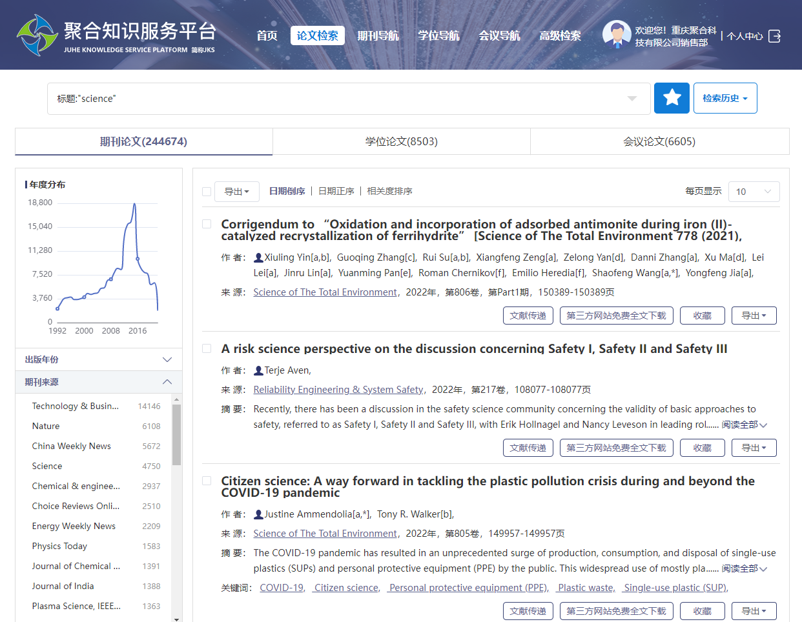This screenshot has width=802, height=622.
Task: Switch to the 学位论文 tab
Action: [401, 141]
